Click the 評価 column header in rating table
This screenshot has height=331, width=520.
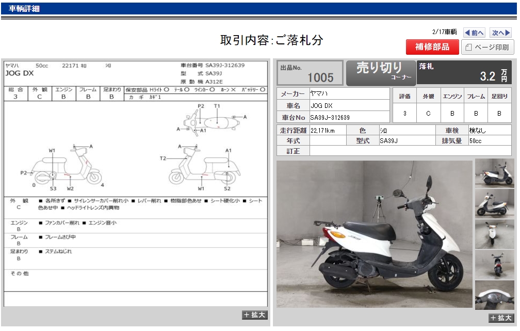(x=404, y=96)
